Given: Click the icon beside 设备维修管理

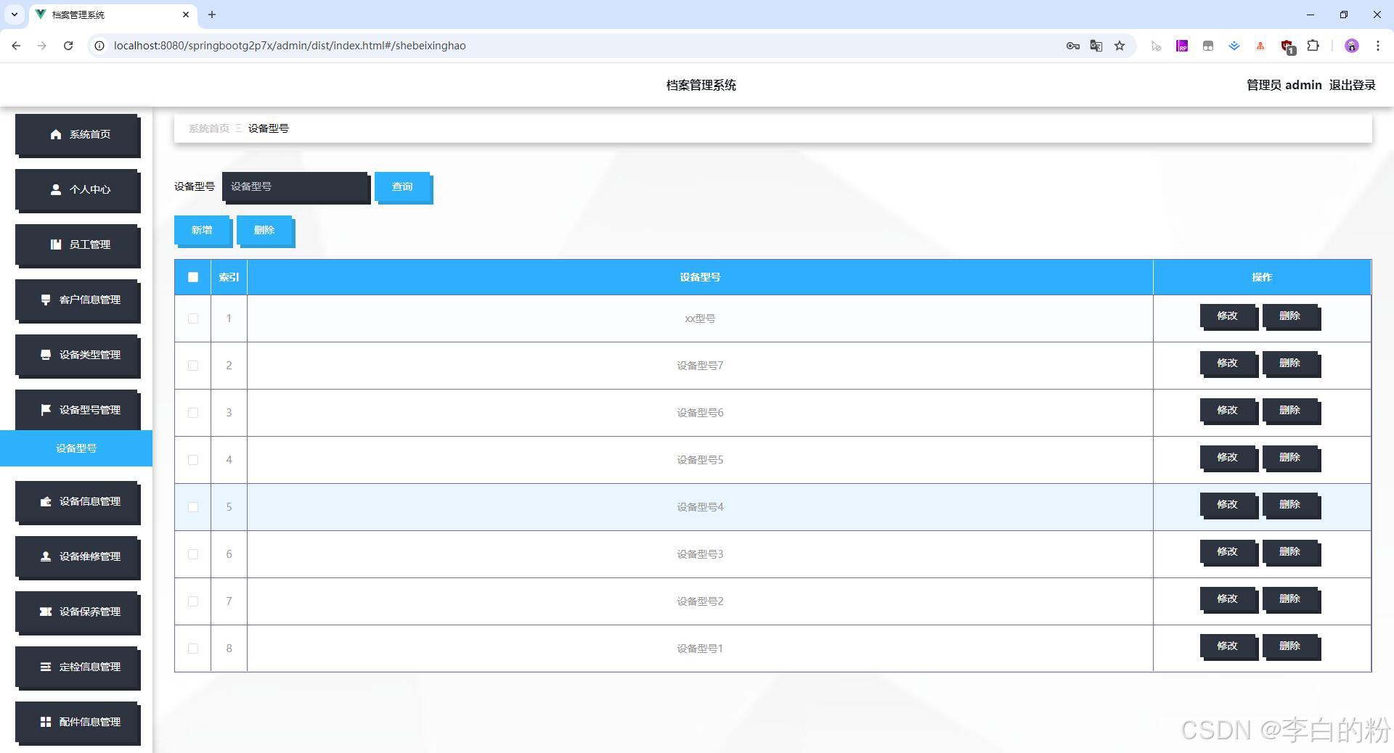Looking at the screenshot, I should pos(46,556).
